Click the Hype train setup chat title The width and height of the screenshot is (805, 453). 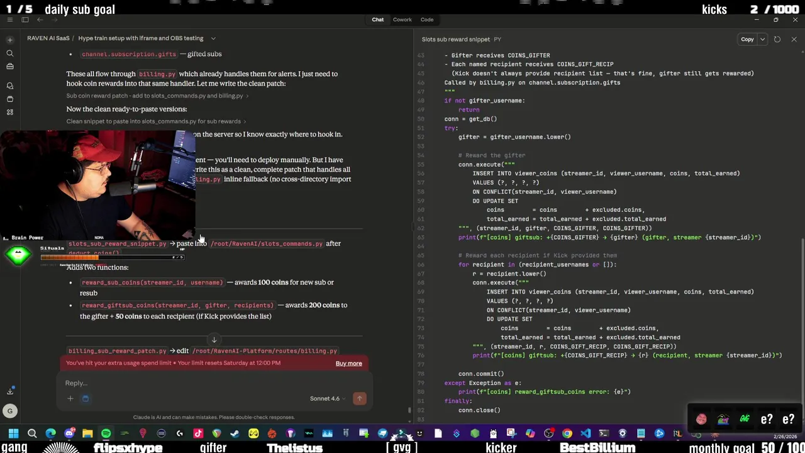pyautogui.click(x=141, y=38)
